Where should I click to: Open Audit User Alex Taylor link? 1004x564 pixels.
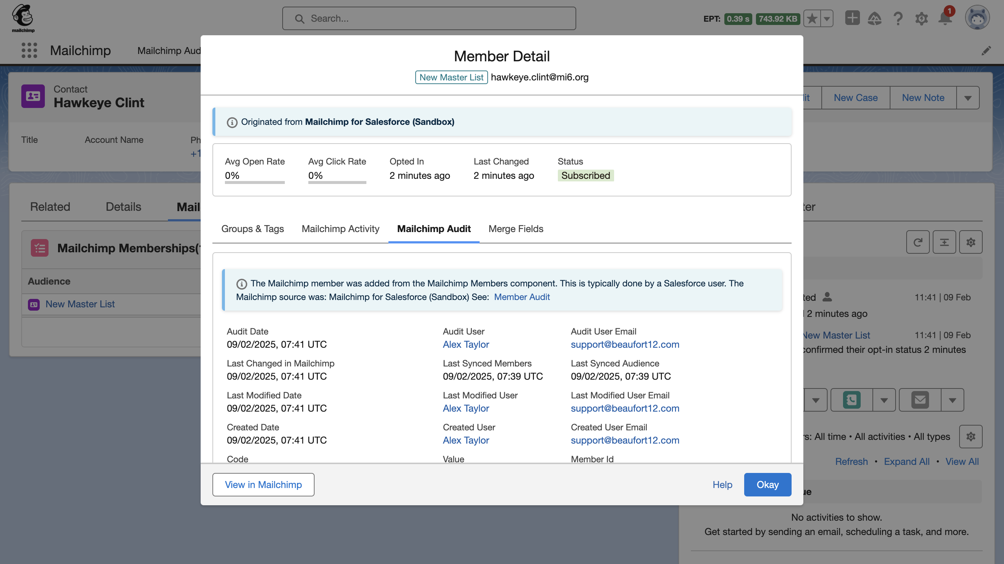(466, 344)
